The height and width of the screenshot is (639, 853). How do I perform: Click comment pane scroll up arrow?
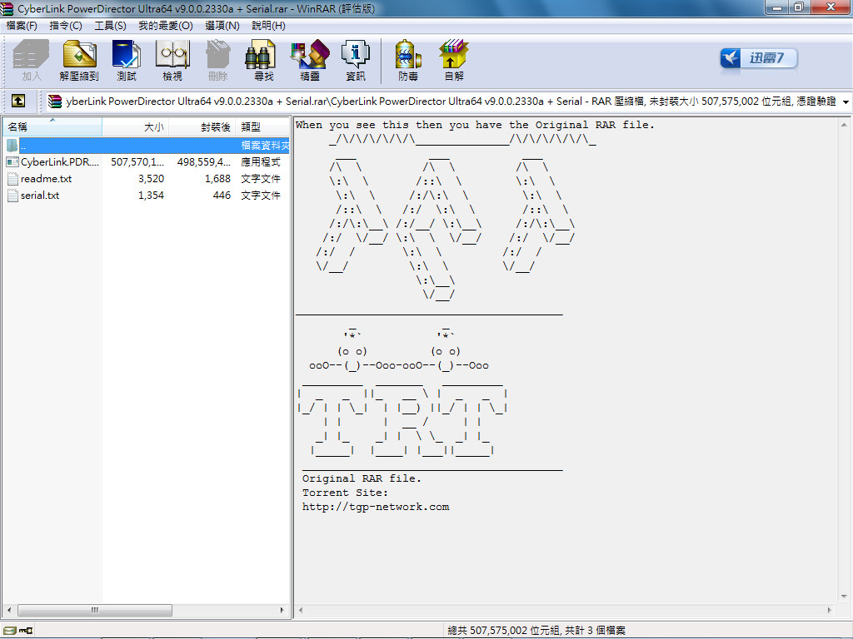(844, 125)
